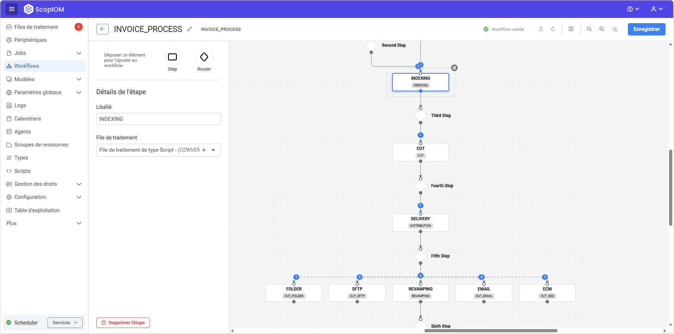Screen dimensions: 674x334
Task: Go back with the arrow button
Action: 102,29
